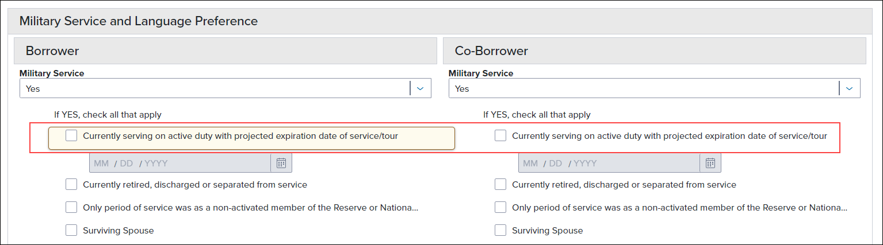Check Borrower currently serving on active duty
The image size is (883, 245).
click(71, 136)
